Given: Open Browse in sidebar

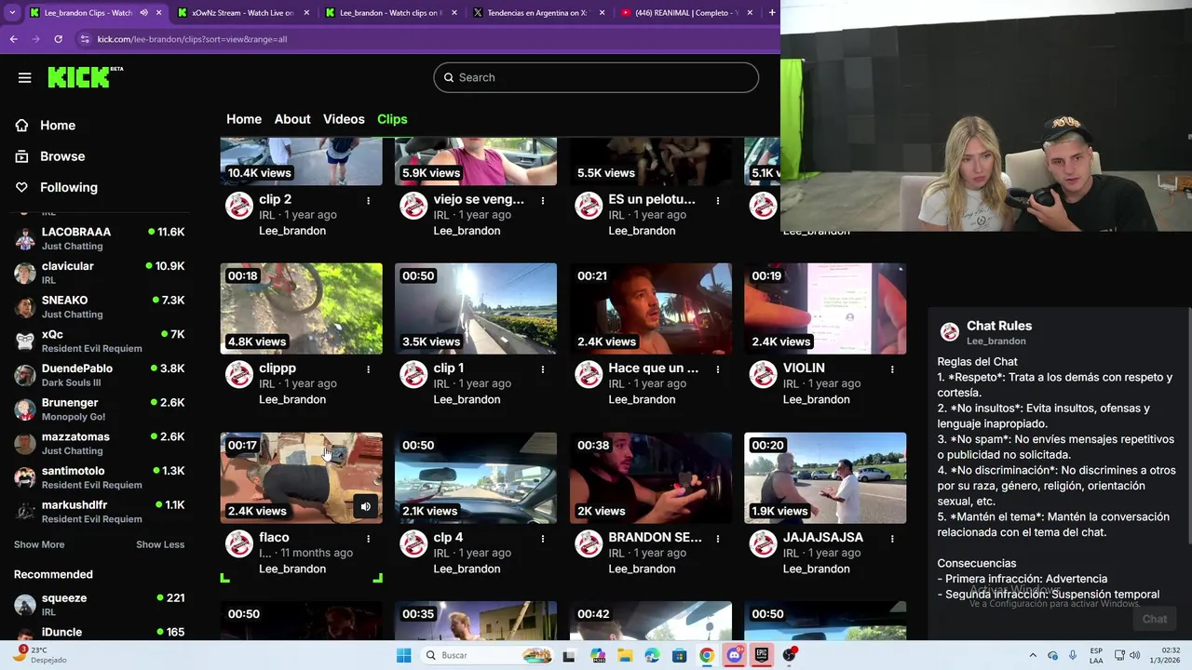Looking at the screenshot, I should click(x=50, y=156).
